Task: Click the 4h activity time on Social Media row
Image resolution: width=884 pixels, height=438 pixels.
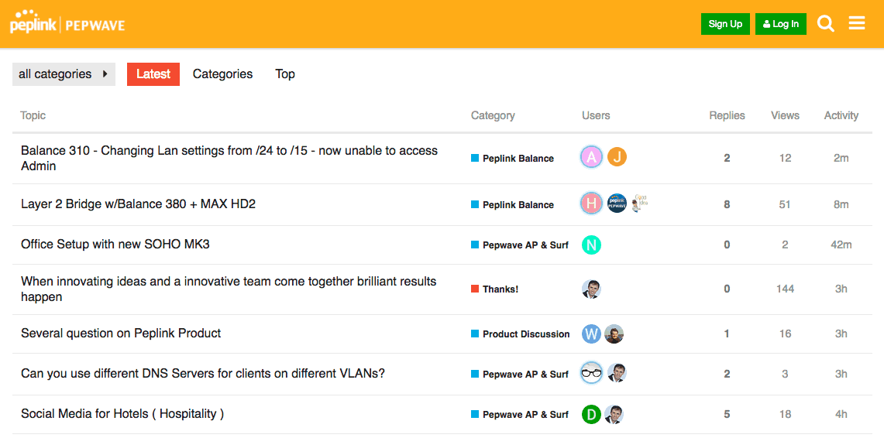Action: (x=841, y=414)
